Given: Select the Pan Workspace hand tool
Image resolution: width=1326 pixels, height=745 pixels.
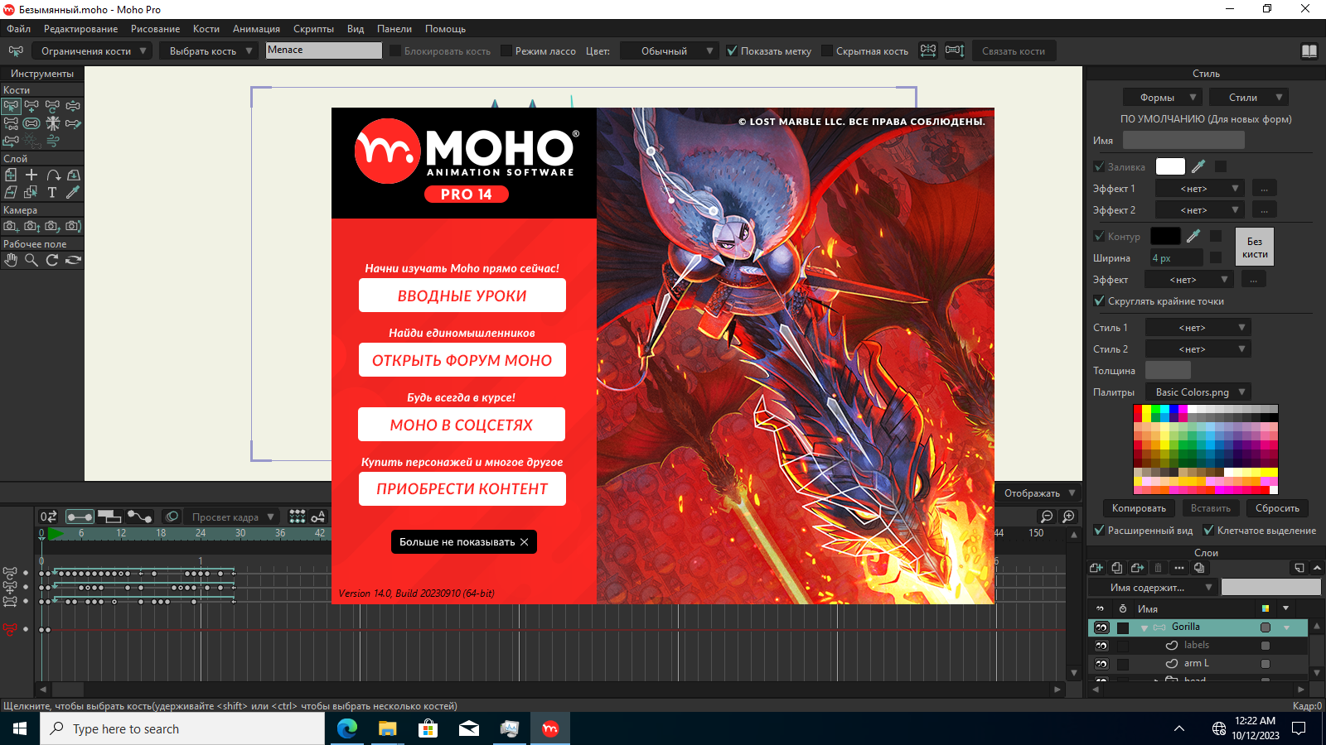Looking at the screenshot, I should click(x=11, y=260).
